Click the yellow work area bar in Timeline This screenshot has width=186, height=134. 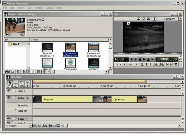tap(90, 81)
